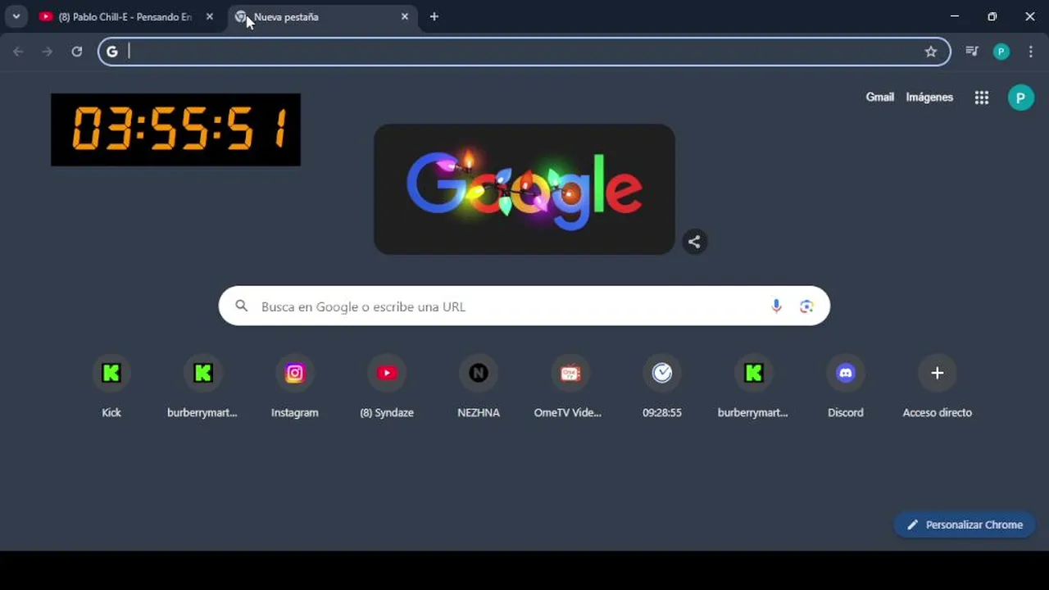Open the Chrome profile avatar in toolbar
1049x590 pixels.
tap(1001, 52)
